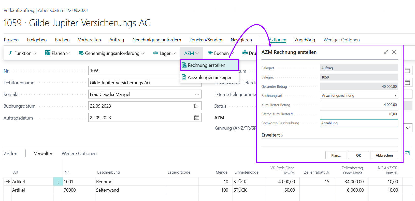Image resolution: width=415 pixels, height=201 pixels.
Task: Open the Funktion dropdown menu
Action: [23, 53]
